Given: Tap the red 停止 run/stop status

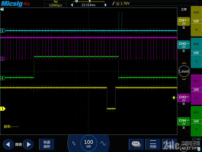Looking at the screenshot, I should point(27,4).
